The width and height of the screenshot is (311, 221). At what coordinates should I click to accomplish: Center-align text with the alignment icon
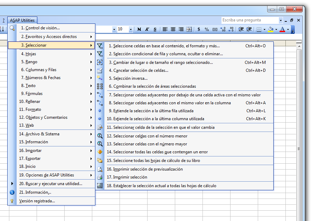173,29
